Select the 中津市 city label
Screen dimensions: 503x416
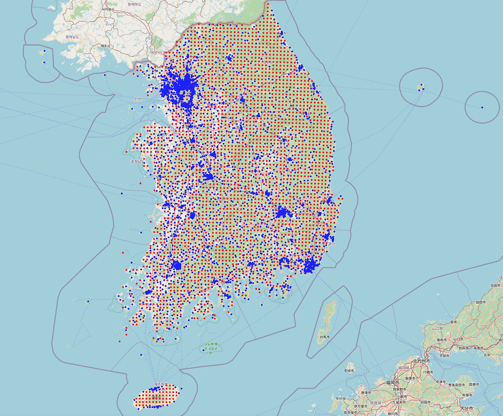point(441,382)
